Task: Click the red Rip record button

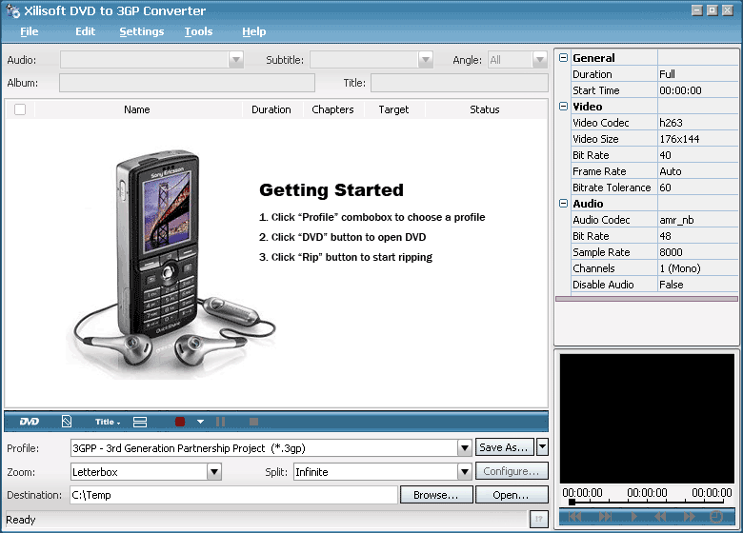Action: (x=180, y=422)
